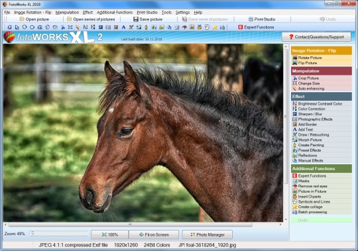This screenshot has width=358, height=251.
Task: Click the Additional Functions panel header
Action: [322, 169]
